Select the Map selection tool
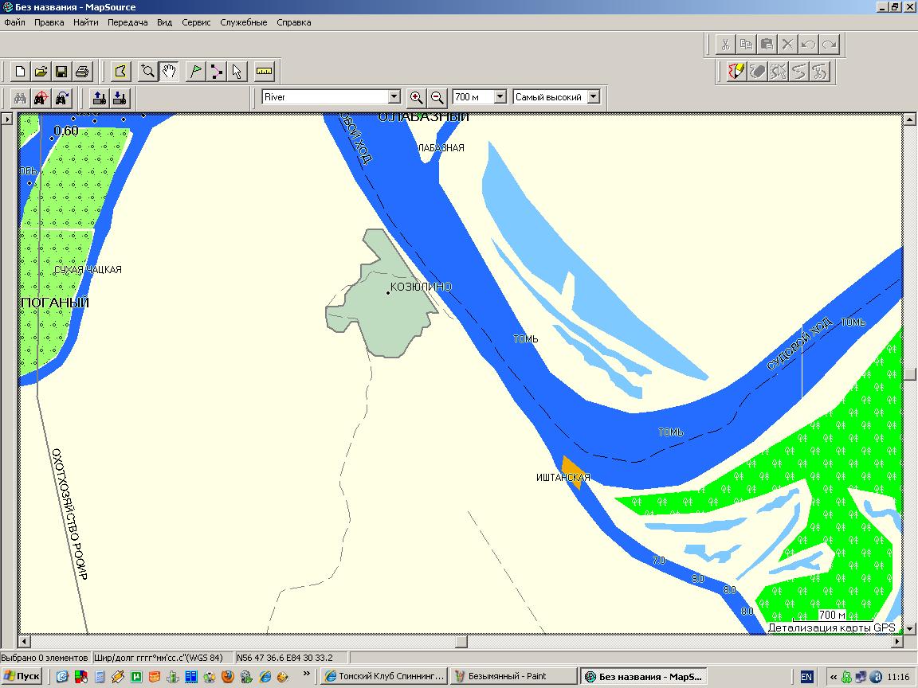The height and width of the screenshot is (688, 918). (120, 72)
